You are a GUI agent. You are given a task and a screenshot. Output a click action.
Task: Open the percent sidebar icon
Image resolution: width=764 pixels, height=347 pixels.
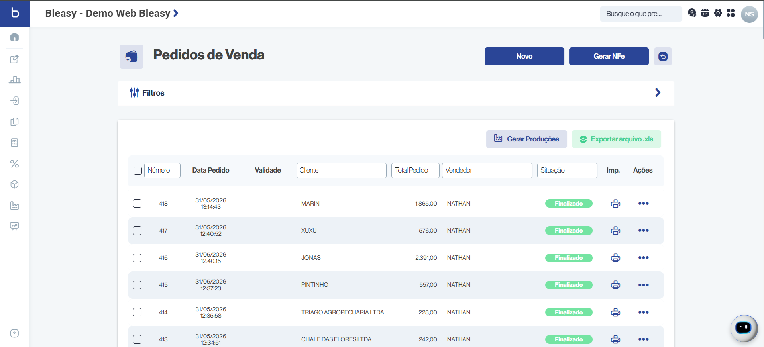(x=14, y=164)
